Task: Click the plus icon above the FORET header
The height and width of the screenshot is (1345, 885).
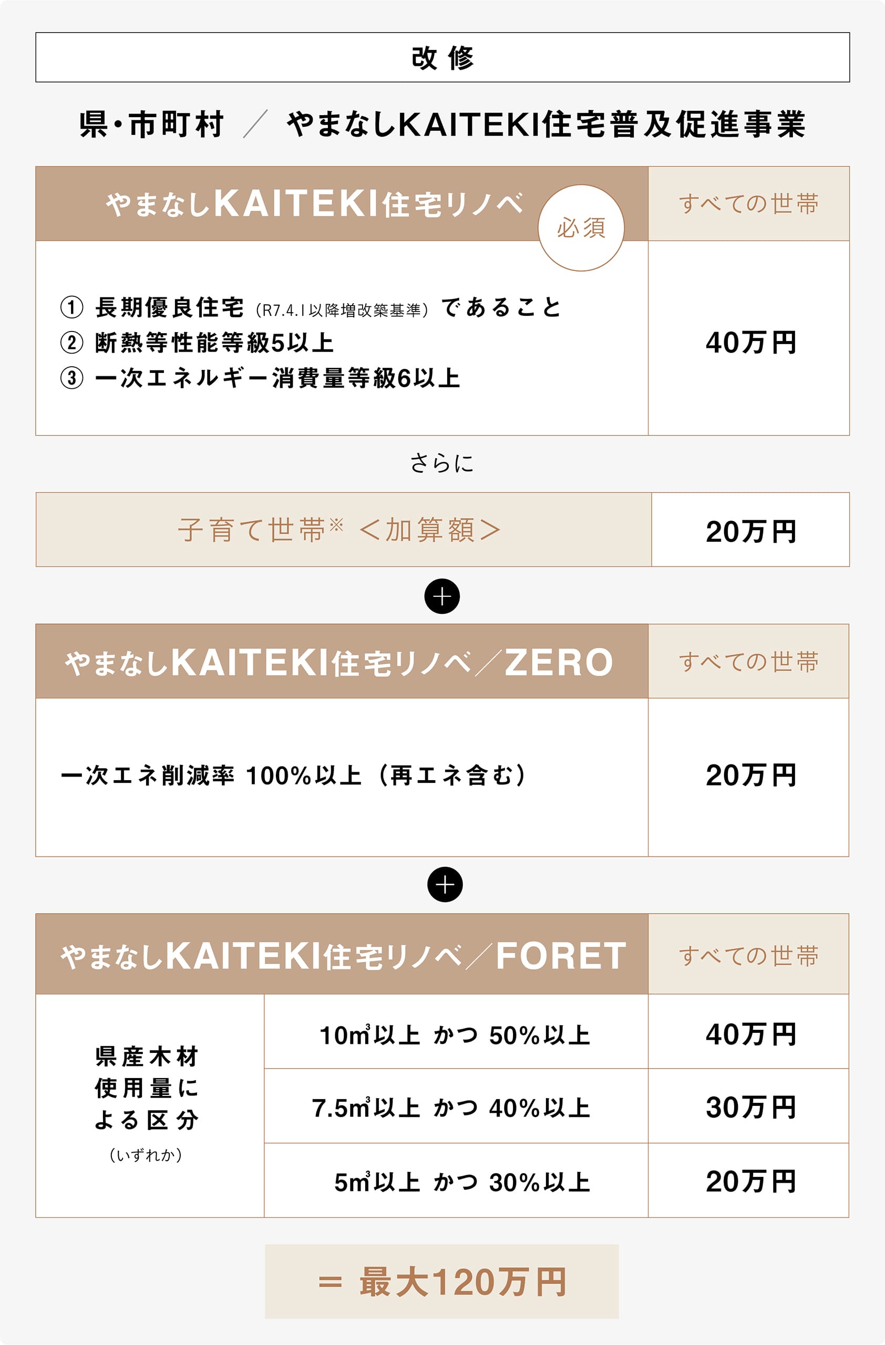Action: pyautogui.click(x=445, y=884)
